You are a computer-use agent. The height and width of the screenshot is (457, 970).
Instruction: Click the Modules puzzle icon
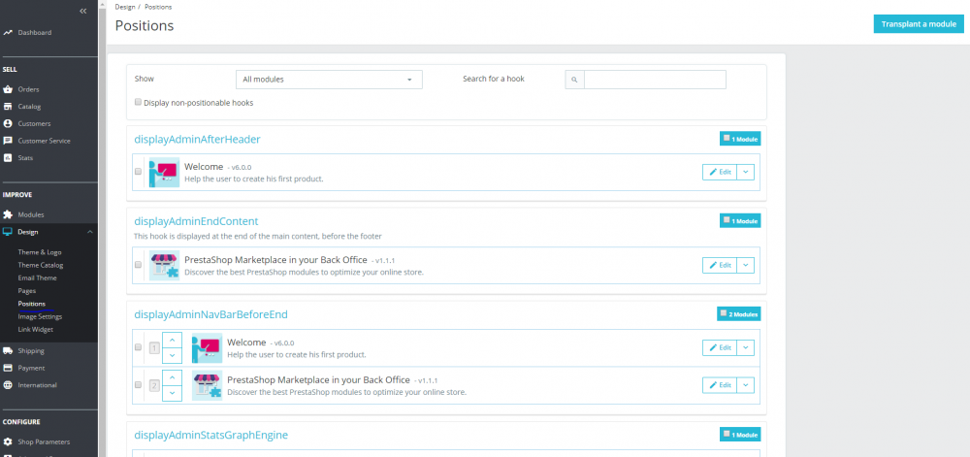click(x=8, y=214)
